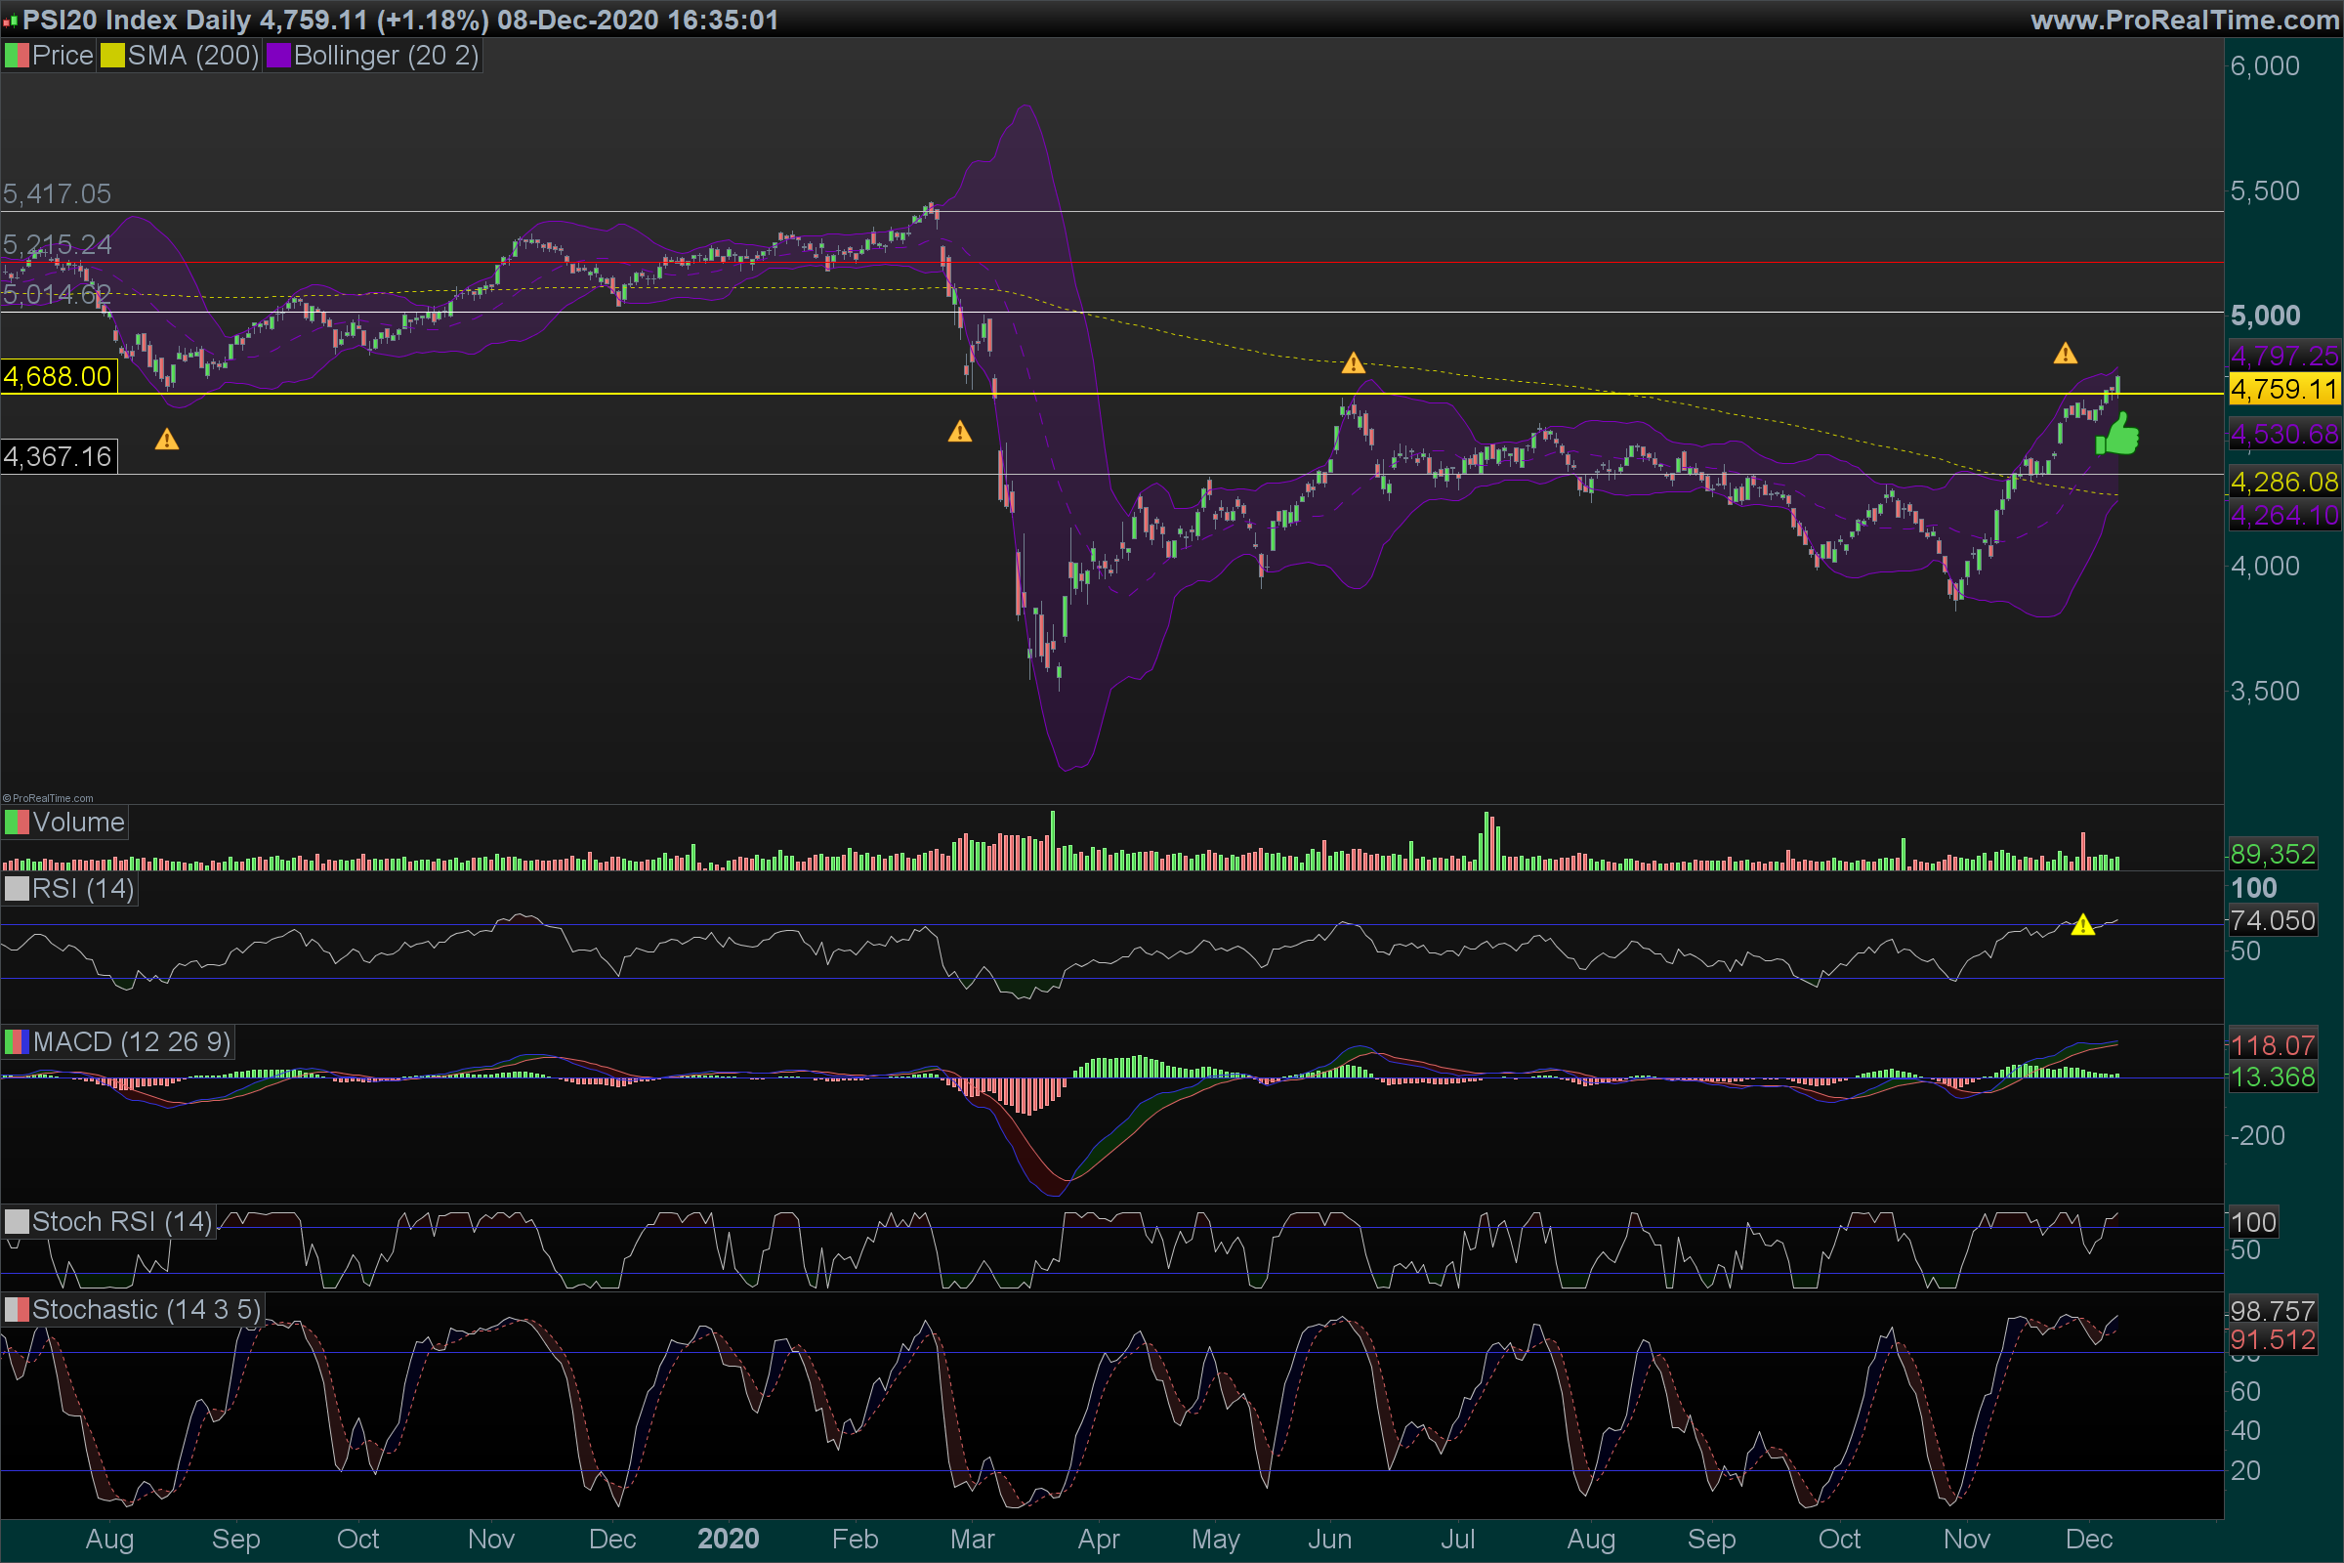Click the 4,367.16 support level label

pyautogui.click(x=58, y=456)
